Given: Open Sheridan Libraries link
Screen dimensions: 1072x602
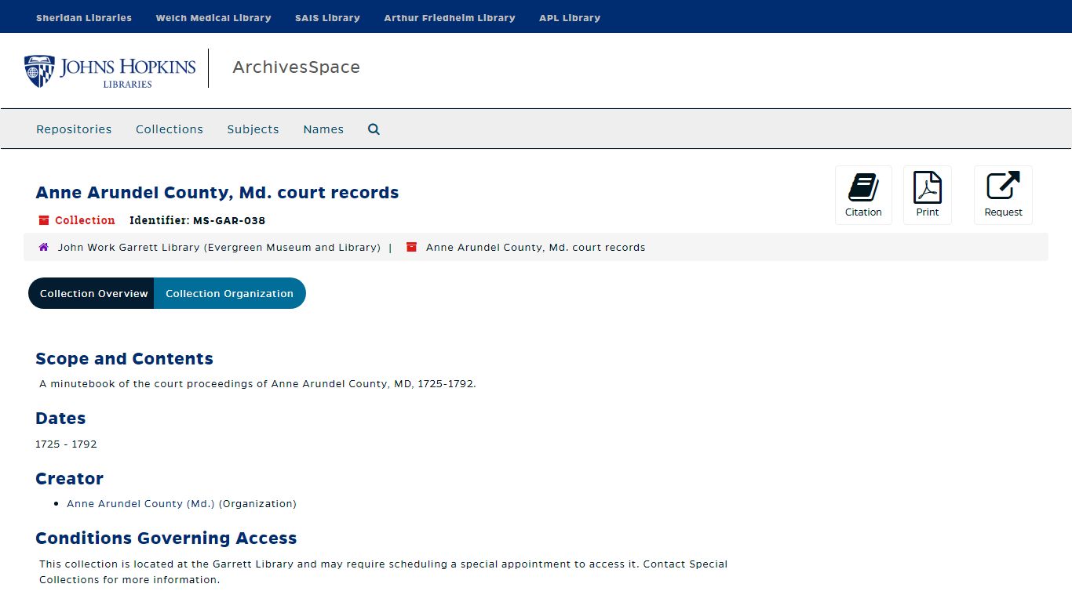Looking at the screenshot, I should point(84,17).
